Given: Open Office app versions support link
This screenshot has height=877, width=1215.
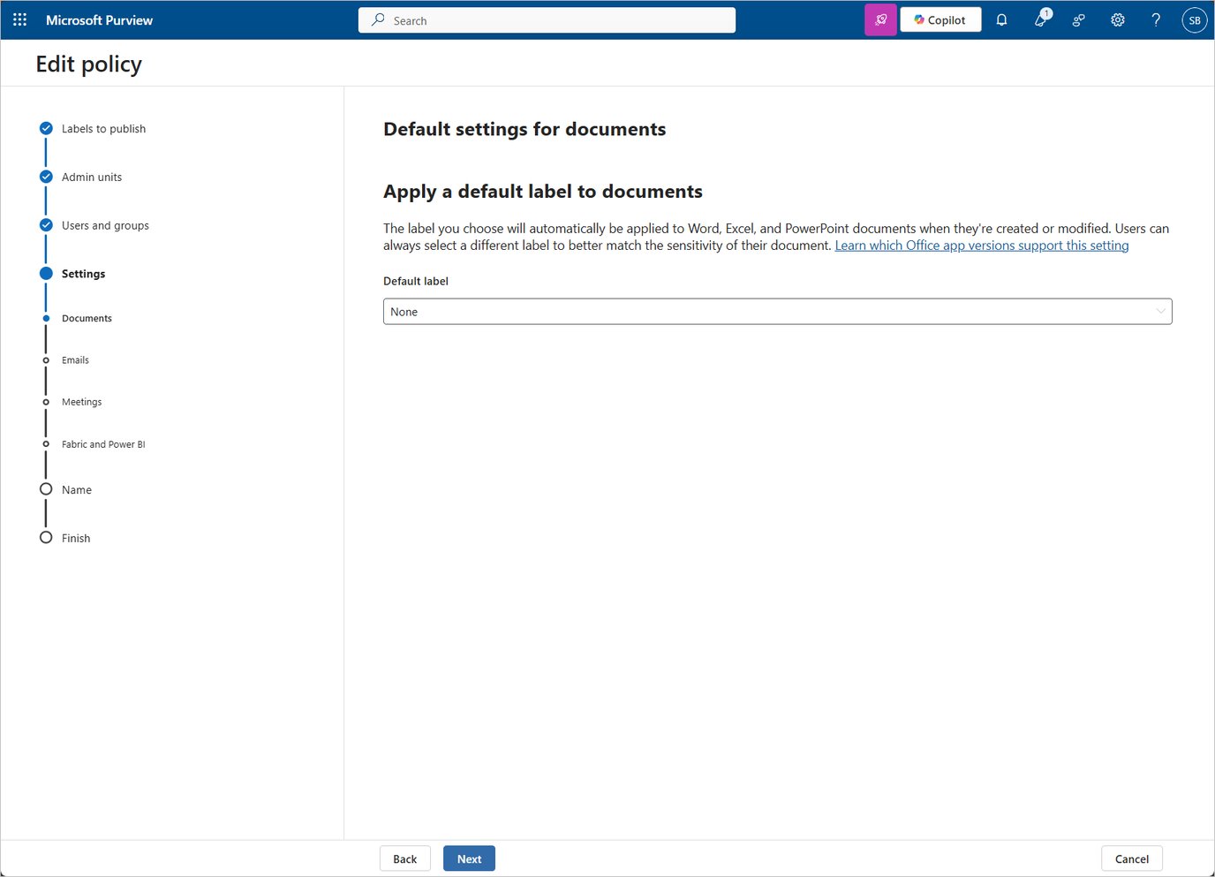Looking at the screenshot, I should tap(981, 246).
